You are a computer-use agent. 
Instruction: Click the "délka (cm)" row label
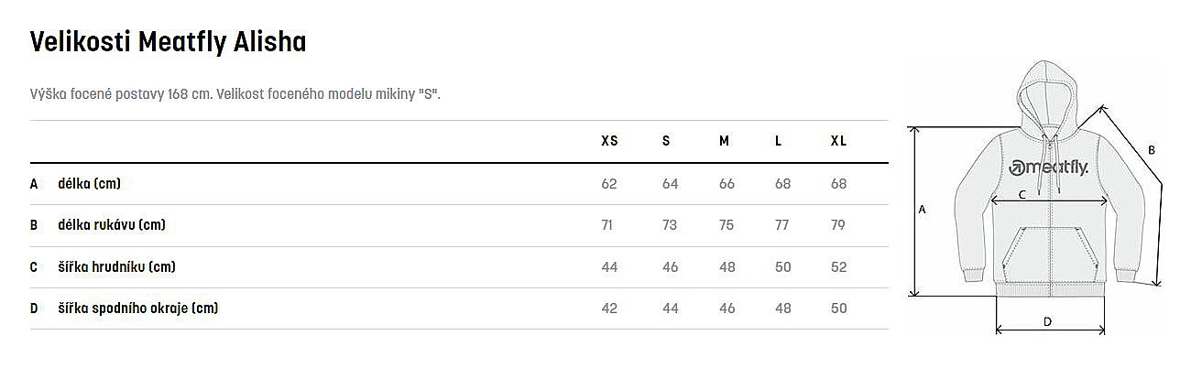(89, 184)
